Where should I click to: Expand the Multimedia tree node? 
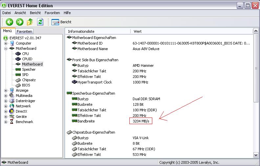coord(6,96)
